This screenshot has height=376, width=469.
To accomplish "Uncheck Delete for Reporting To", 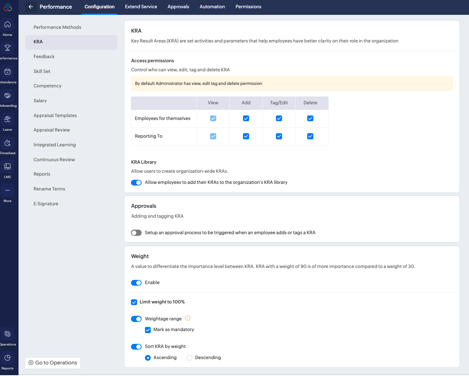I will click(x=310, y=136).
